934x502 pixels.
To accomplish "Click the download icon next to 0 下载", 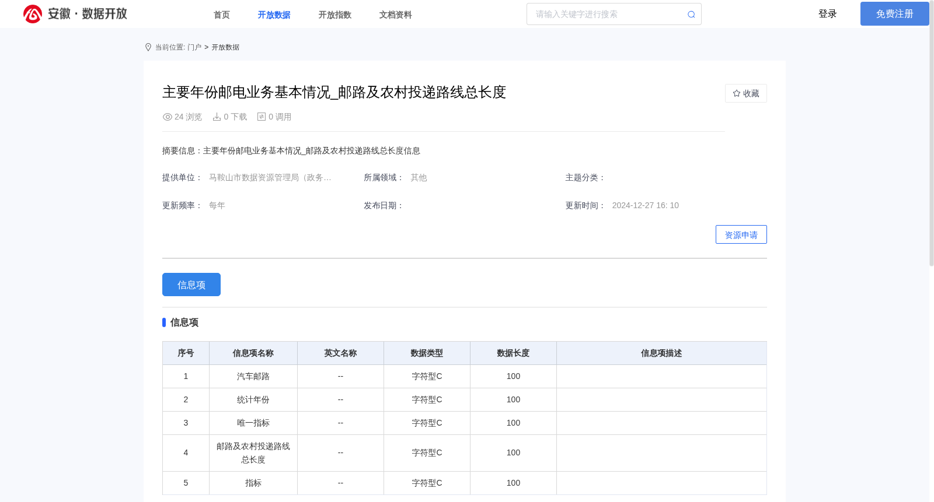I will 217,117.
